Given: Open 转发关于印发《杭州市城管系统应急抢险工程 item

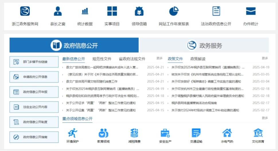Looking at the screenshot, I should point(207,74).
